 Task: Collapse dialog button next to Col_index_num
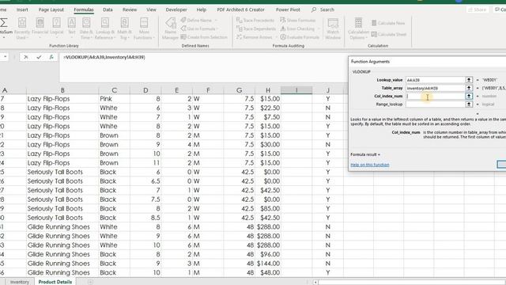click(x=469, y=96)
